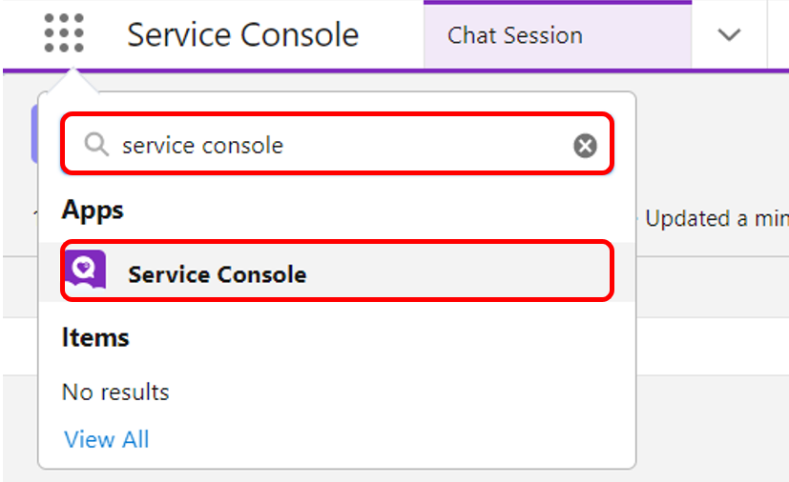Expand the navigation chevron beside Chat Session
Screen dimensions: 789x482
[729, 35]
